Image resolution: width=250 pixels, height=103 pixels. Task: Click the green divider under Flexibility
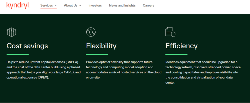[x=97, y=54]
